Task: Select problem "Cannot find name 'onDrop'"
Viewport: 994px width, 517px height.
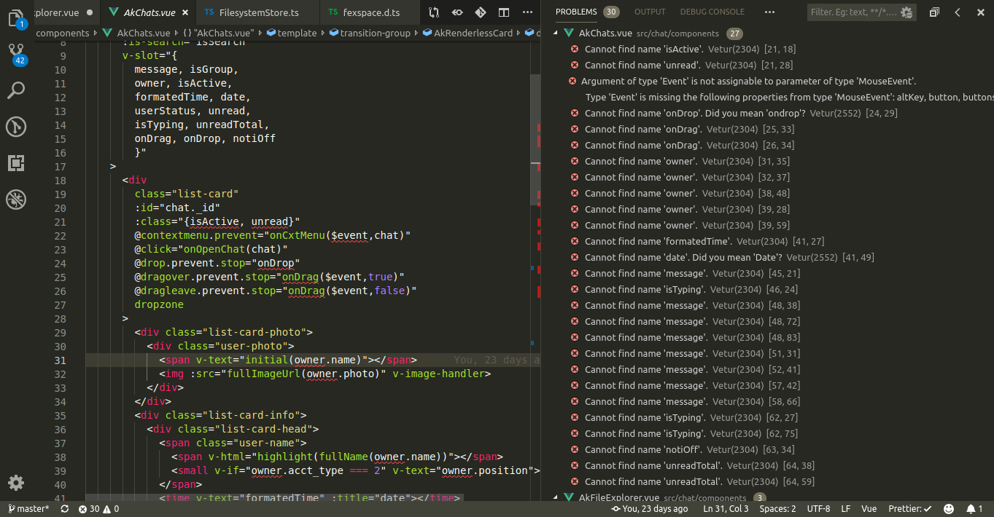Action: coord(695,114)
